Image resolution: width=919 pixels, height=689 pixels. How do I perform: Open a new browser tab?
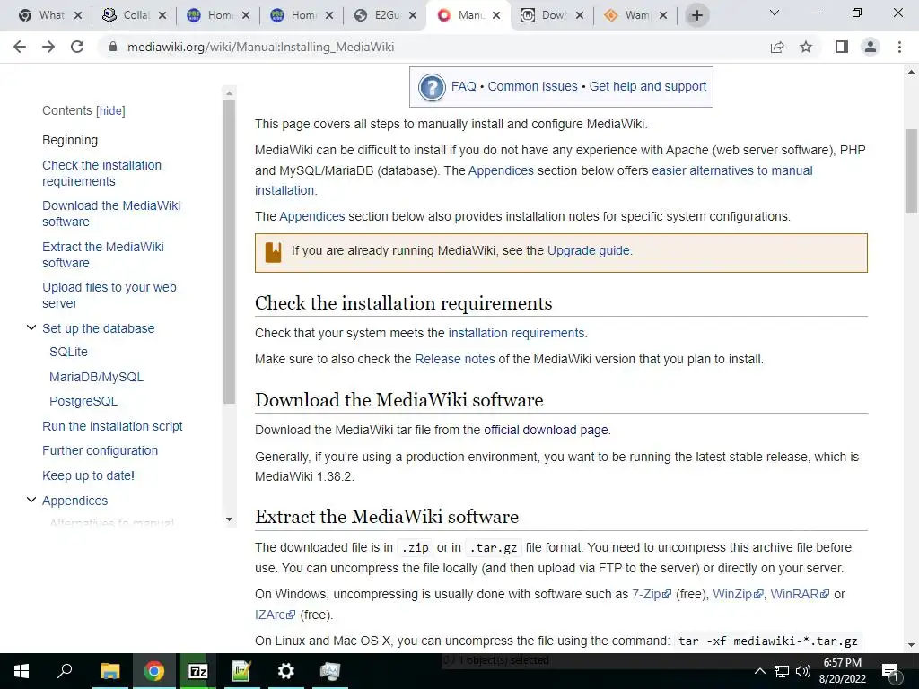tap(696, 15)
